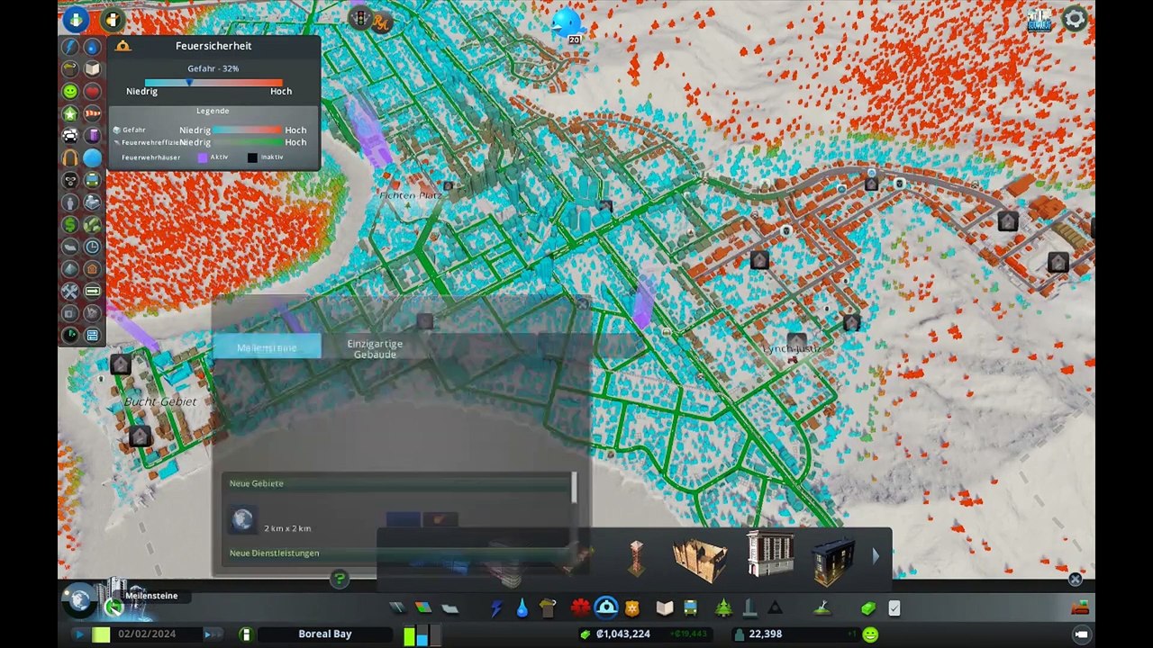The image size is (1153, 648).
Task: Open the Public Transport build menu
Action: (690, 608)
